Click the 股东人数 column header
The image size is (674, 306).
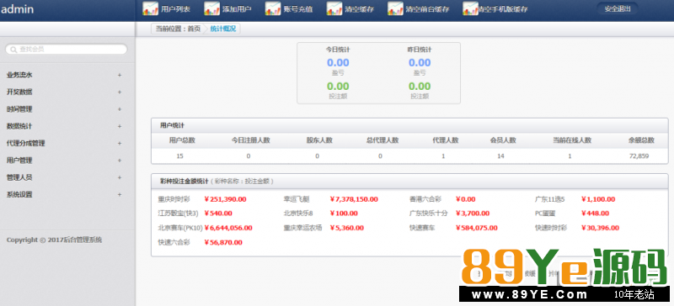[319, 140]
